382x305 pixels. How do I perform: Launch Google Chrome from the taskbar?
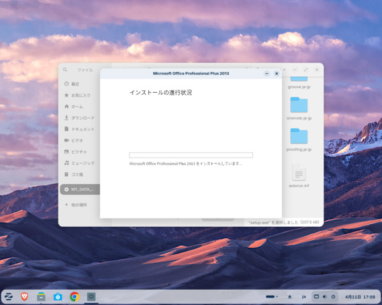pyautogui.click(x=74, y=297)
